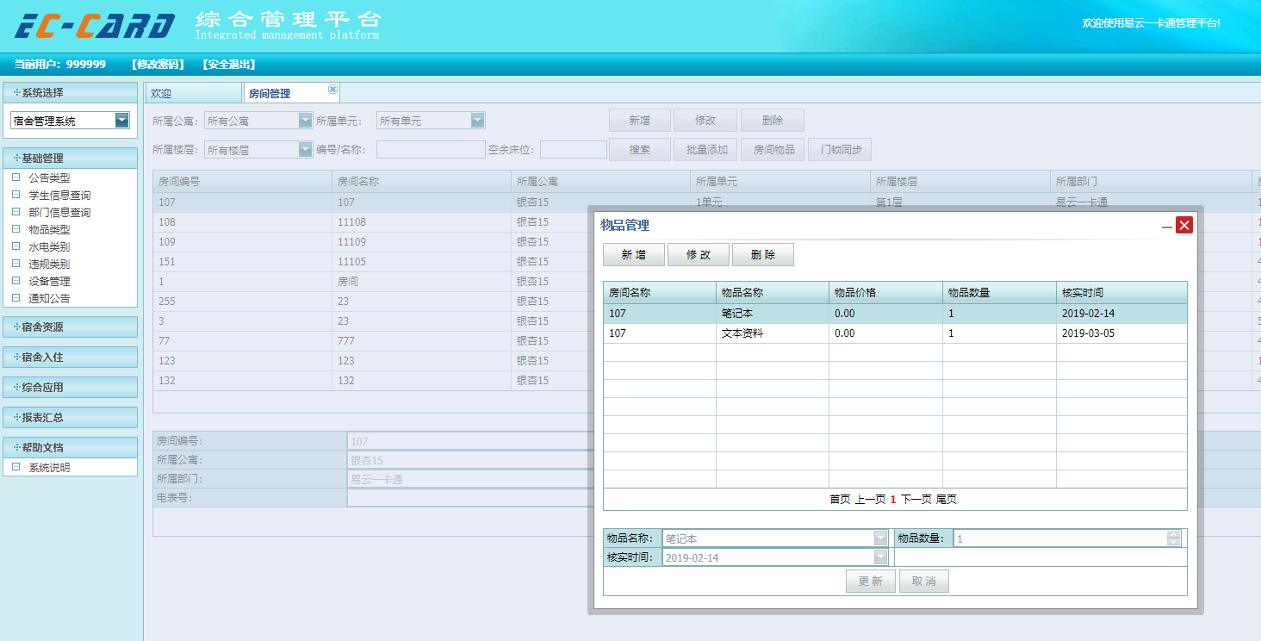Click the icon beside 公告类型
Viewport: 1261px width, 641px height.
[16, 177]
